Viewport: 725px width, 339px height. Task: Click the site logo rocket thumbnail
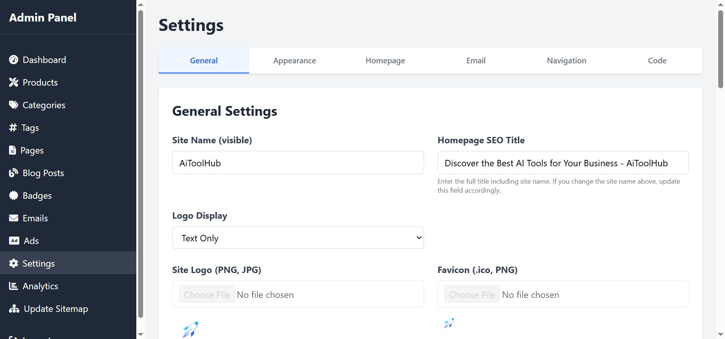190,330
